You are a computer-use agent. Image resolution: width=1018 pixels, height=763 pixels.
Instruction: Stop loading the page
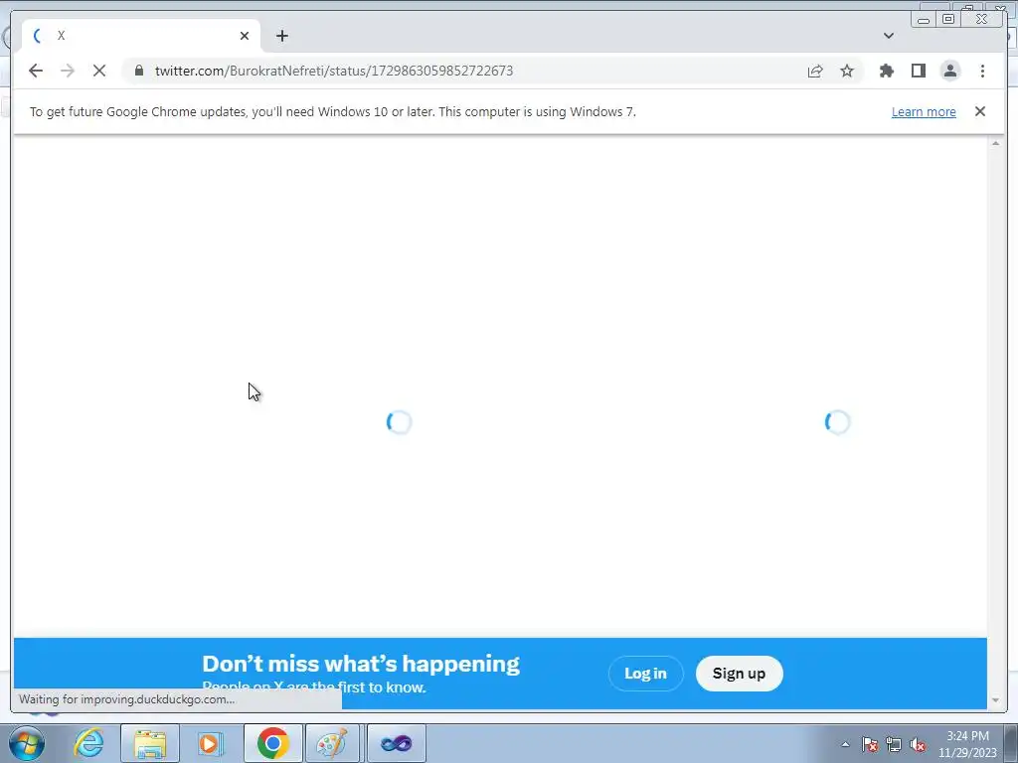click(x=99, y=71)
